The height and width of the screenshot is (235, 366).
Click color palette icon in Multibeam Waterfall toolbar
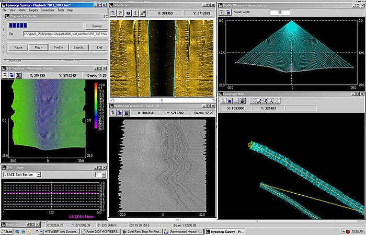click(x=127, y=113)
